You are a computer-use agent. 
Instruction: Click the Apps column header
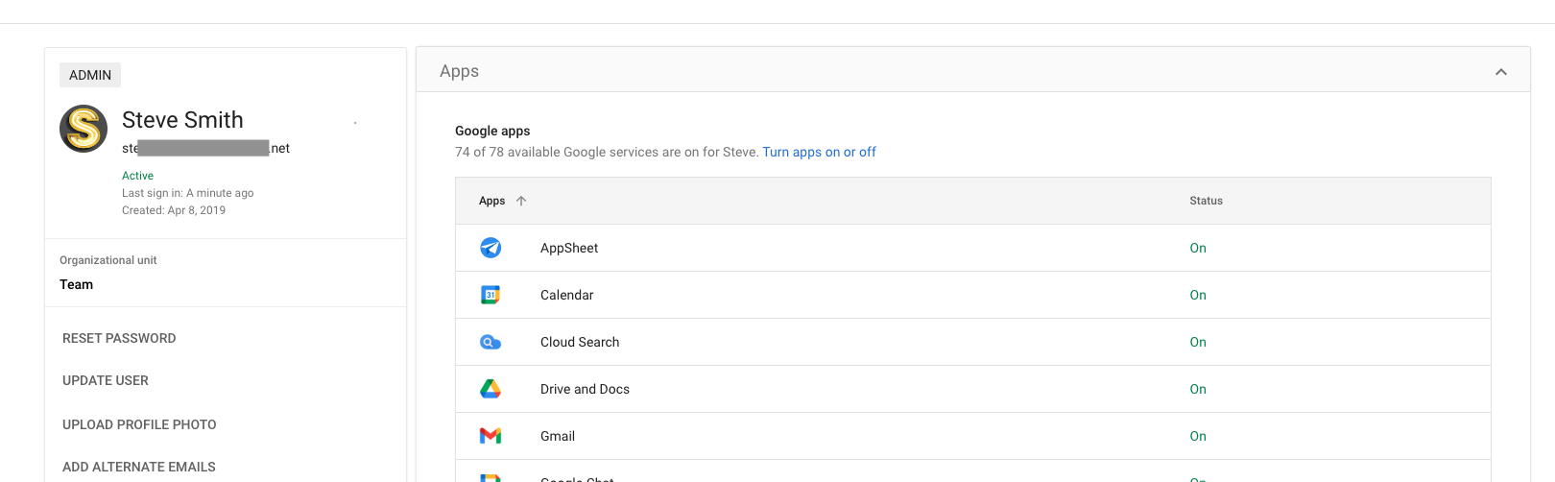coord(491,201)
